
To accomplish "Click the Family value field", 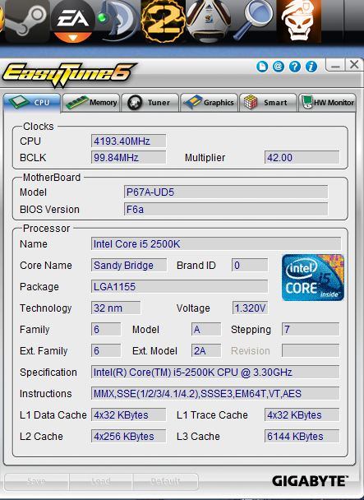I will pyautogui.click(x=106, y=330).
